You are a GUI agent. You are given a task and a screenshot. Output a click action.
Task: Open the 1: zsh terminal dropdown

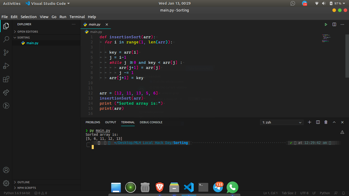(282, 122)
